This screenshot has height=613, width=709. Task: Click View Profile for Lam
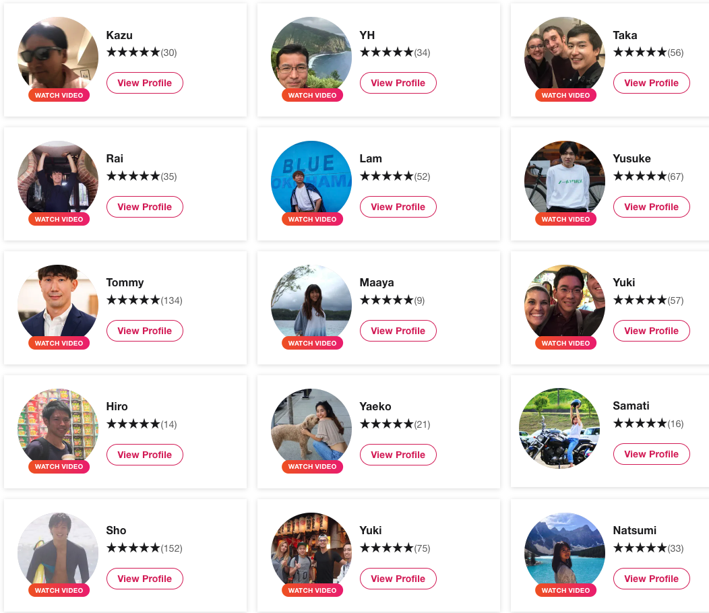tap(398, 207)
